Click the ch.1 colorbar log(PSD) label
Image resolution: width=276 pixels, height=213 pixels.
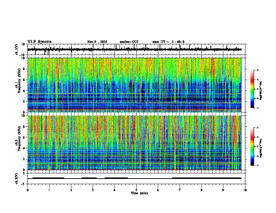point(261,91)
